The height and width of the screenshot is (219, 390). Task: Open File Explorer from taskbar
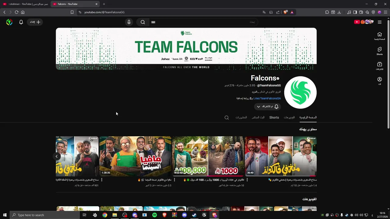point(115,215)
